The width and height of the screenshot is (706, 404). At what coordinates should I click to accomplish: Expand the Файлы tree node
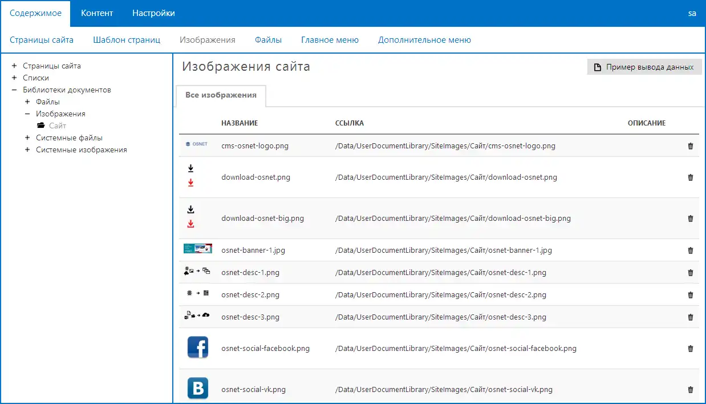[27, 102]
